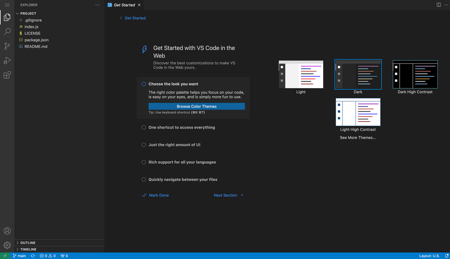Image resolution: width=450 pixels, height=259 pixels.
Task: Open the Manage gear icon
Action: pos(7,245)
